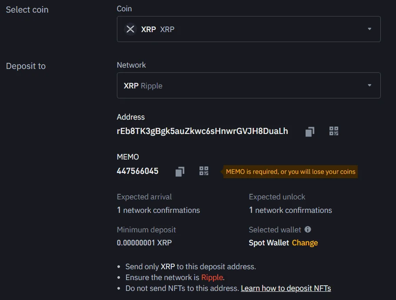This screenshot has width=396, height=300.
Task: Click the MEMO is required warning tooltip
Action: click(290, 172)
